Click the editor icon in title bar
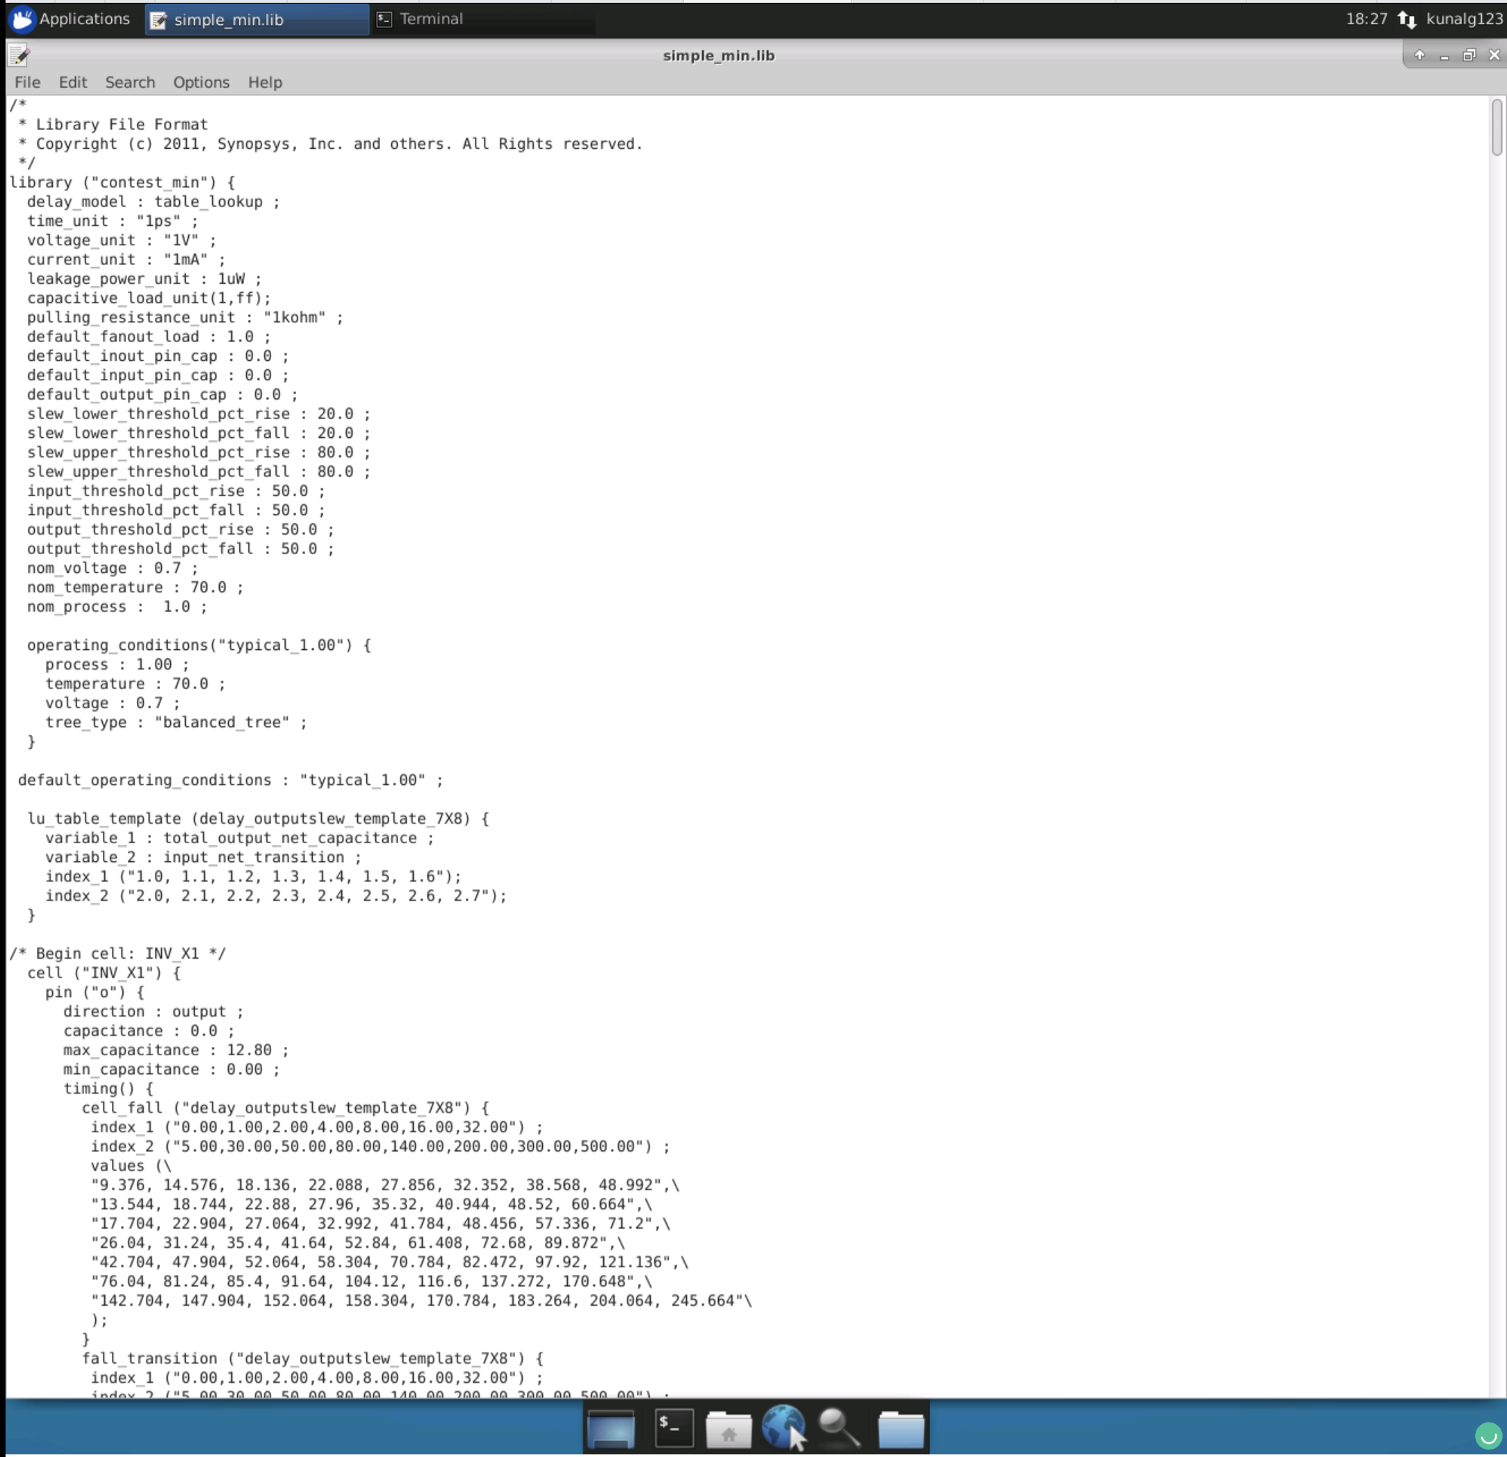 click(x=19, y=56)
